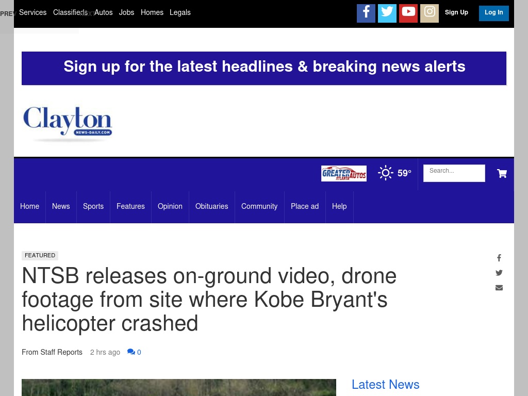
Task: Open the Twitter icon in top bar
Action: [387, 13]
